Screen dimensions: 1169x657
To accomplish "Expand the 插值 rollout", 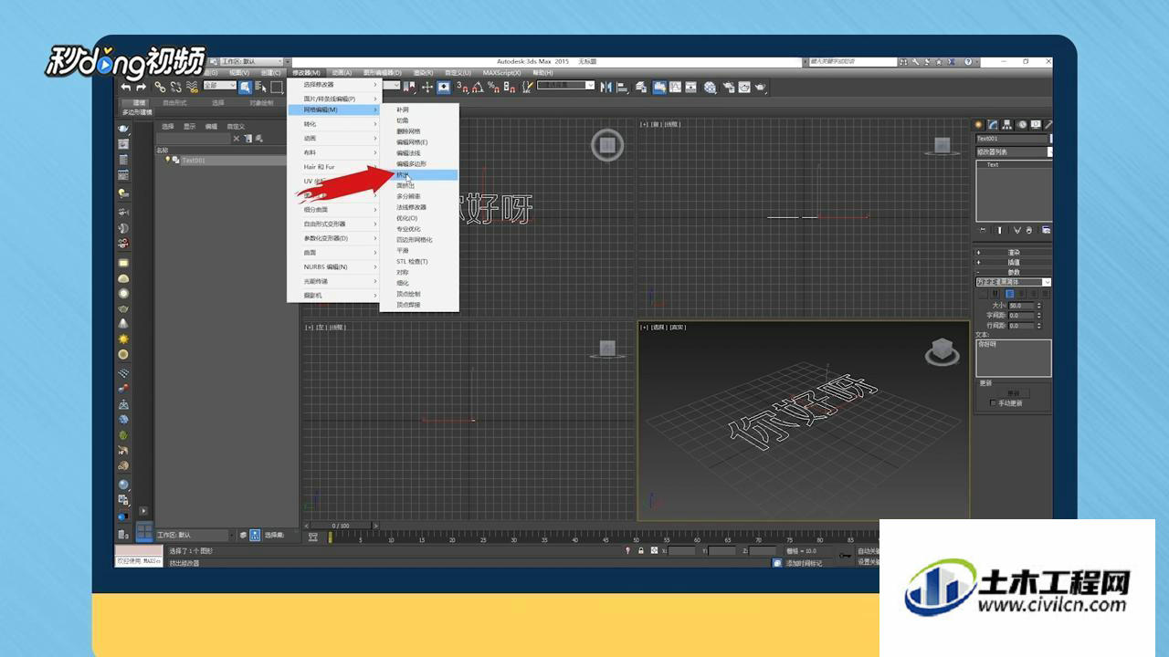I will coord(1013,263).
